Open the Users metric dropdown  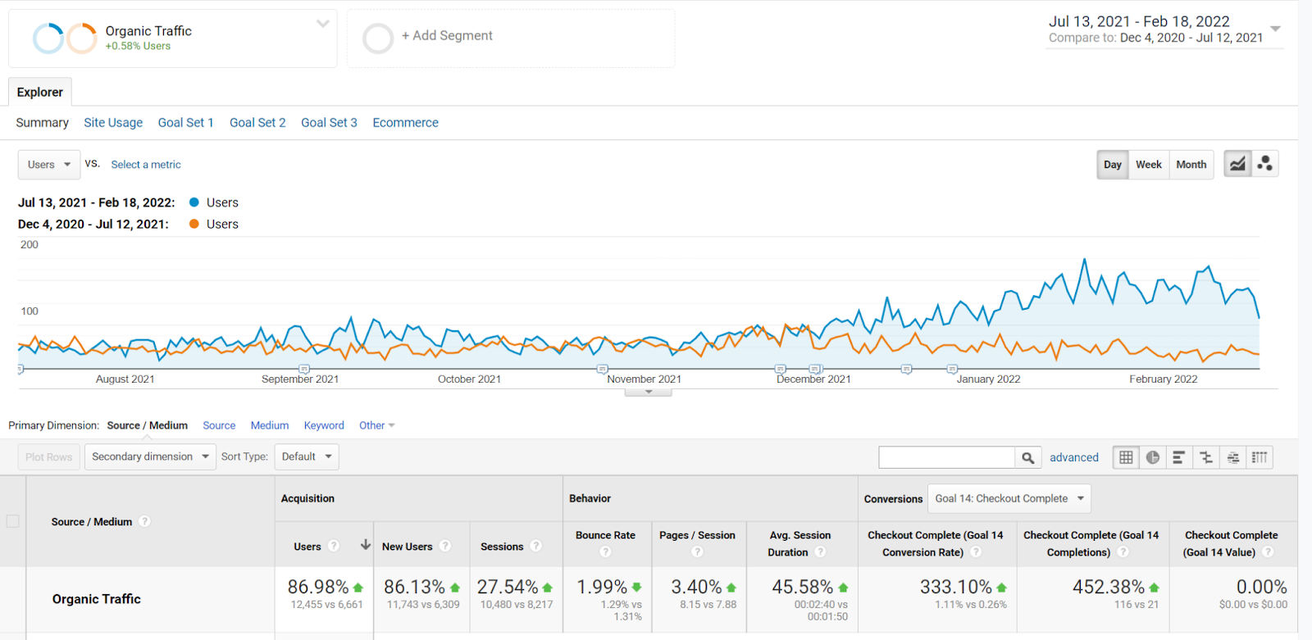pyautogui.click(x=49, y=164)
